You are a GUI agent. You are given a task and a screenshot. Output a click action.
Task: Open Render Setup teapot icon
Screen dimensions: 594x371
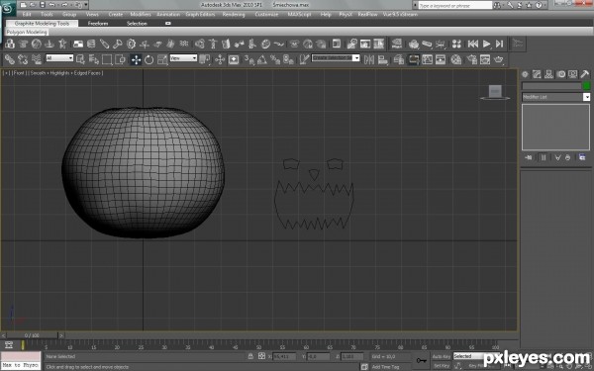[472, 59]
